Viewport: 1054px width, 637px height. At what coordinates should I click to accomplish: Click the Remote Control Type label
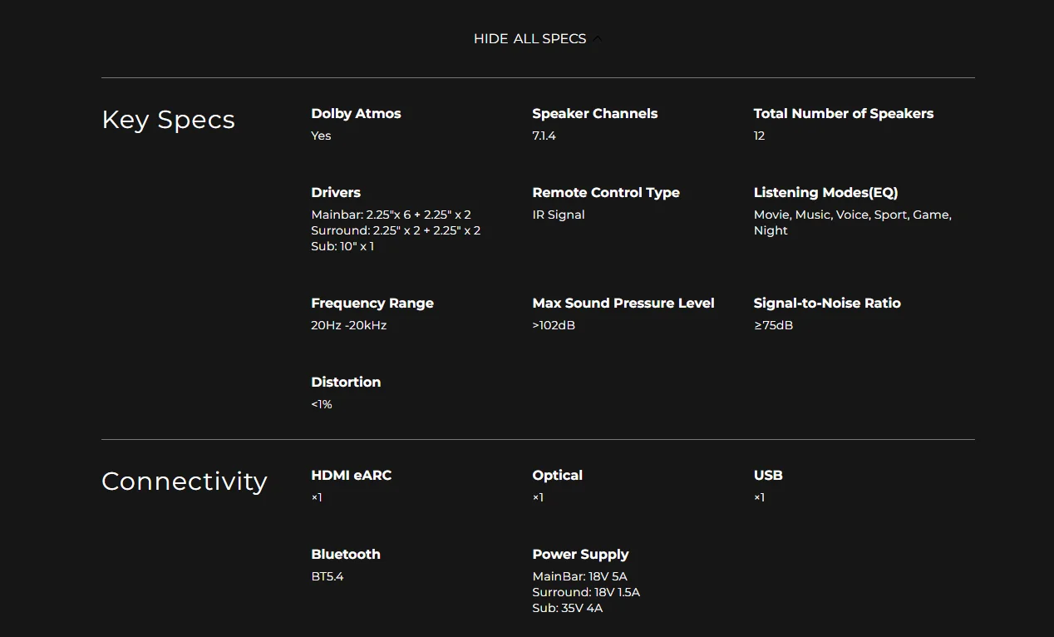[x=606, y=193]
